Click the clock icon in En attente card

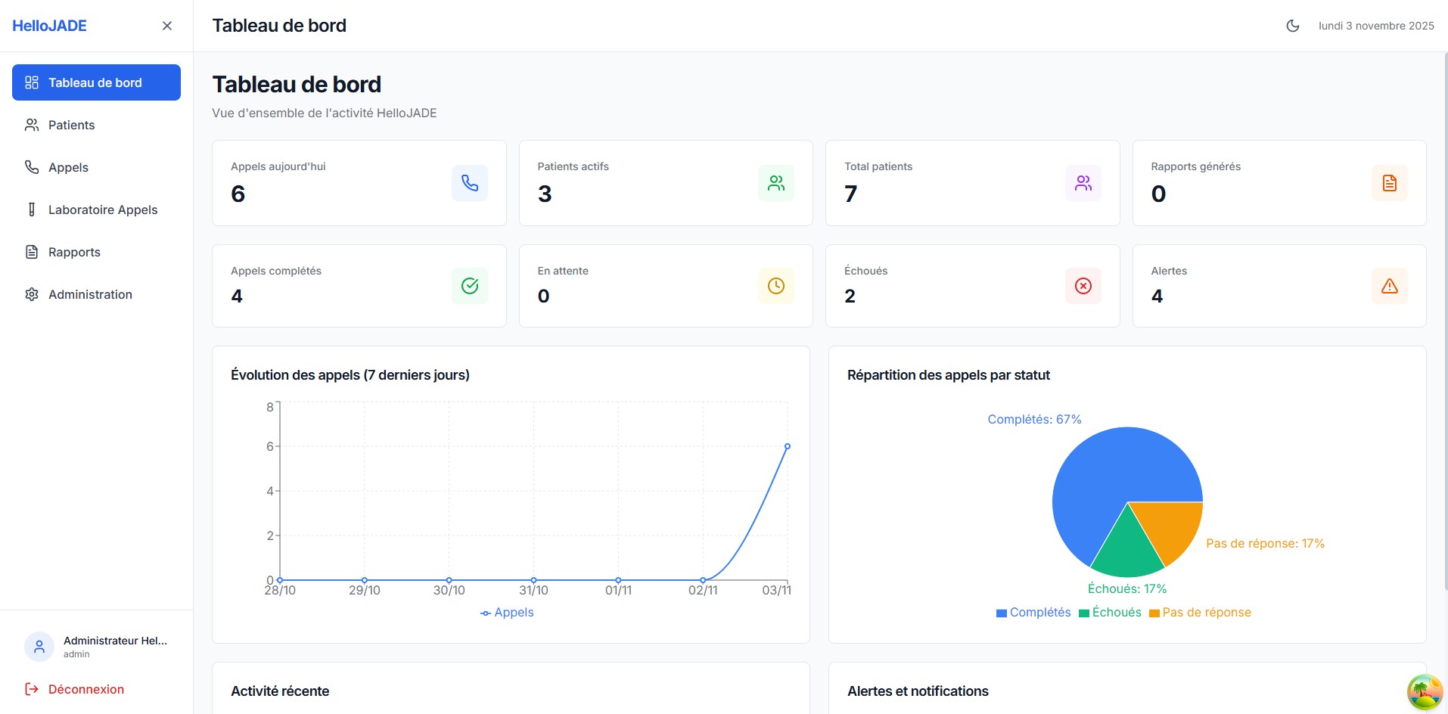[776, 286]
